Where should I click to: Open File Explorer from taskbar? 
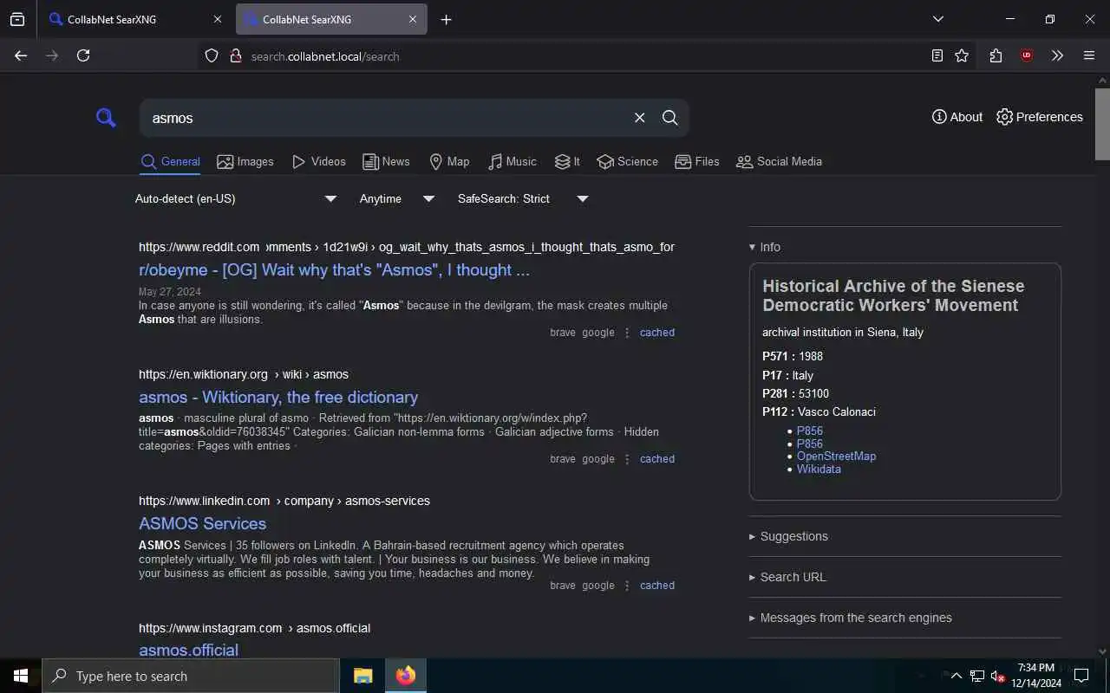point(363,676)
